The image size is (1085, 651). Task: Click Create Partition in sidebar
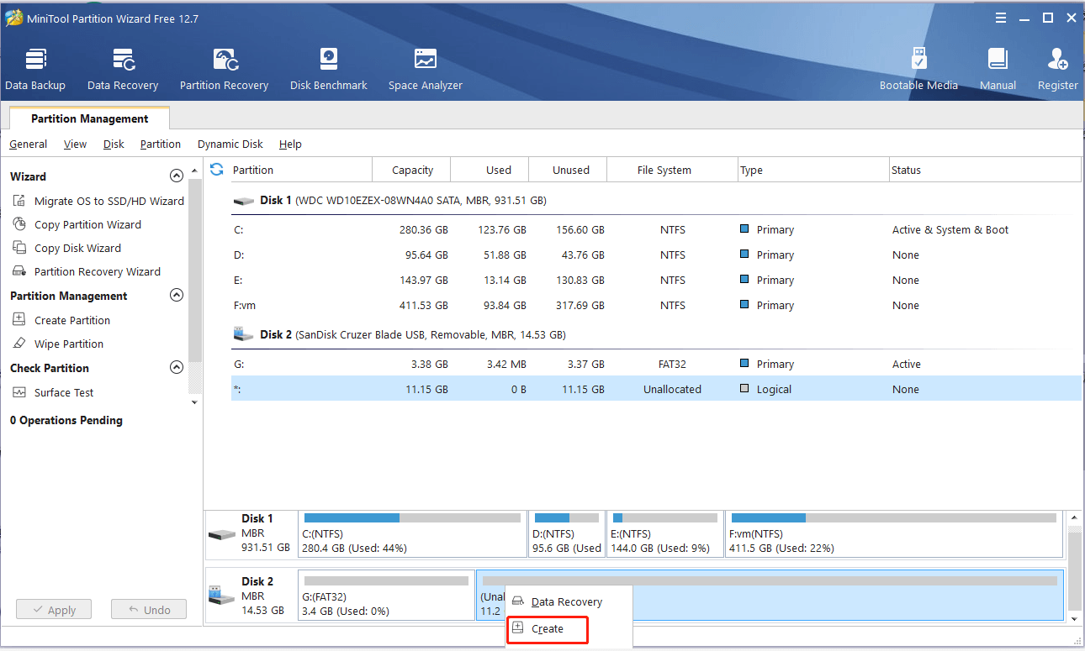click(x=72, y=320)
